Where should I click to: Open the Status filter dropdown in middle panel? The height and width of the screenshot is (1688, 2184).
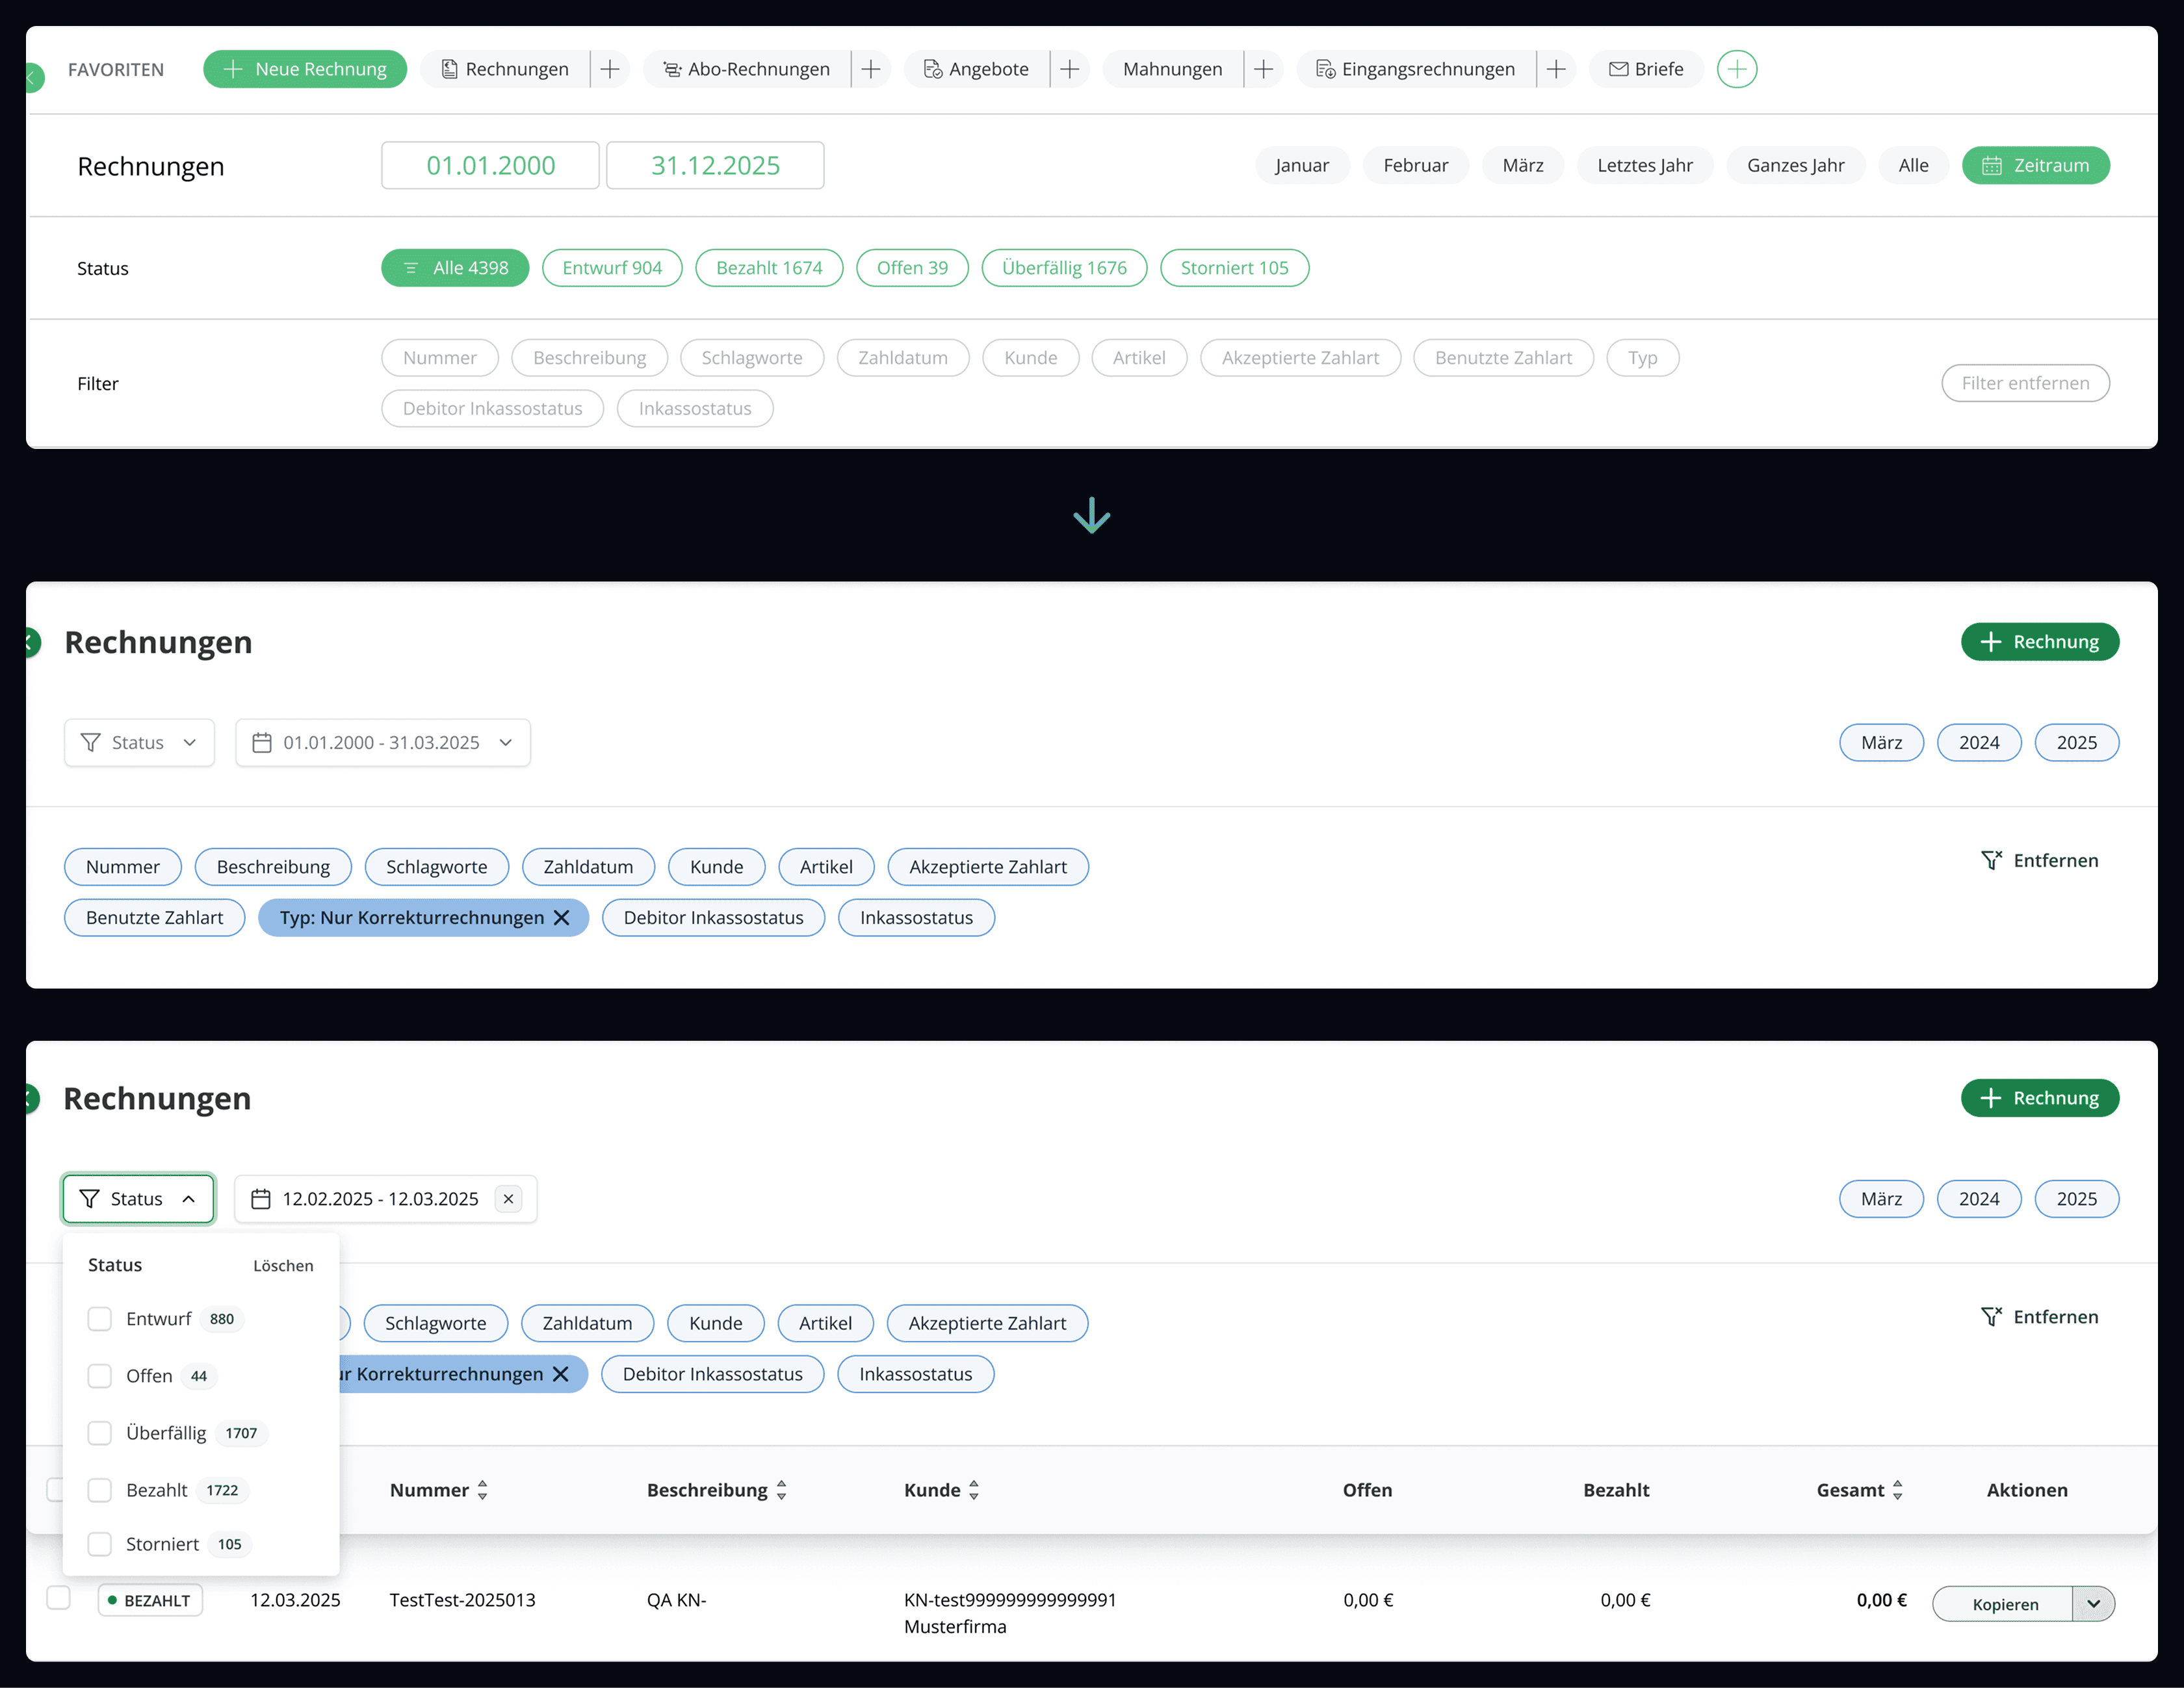click(139, 743)
